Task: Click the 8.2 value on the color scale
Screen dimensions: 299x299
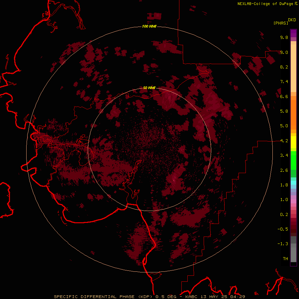Action: pos(284,67)
